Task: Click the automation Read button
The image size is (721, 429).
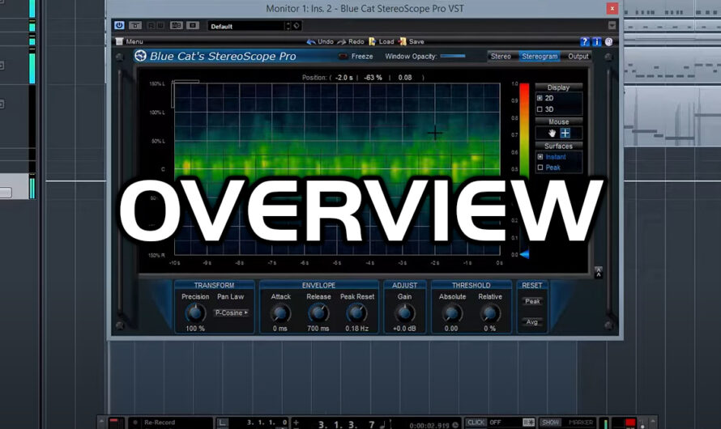Action: pos(151,26)
